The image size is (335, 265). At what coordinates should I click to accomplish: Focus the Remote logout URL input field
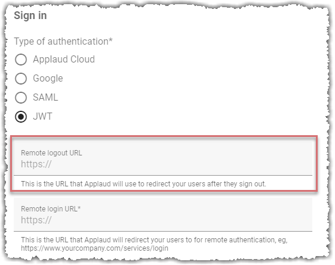(163, 158)
